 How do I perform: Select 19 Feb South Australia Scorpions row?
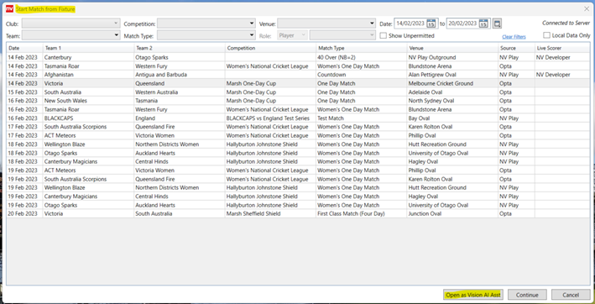click(x=298, y=179)
